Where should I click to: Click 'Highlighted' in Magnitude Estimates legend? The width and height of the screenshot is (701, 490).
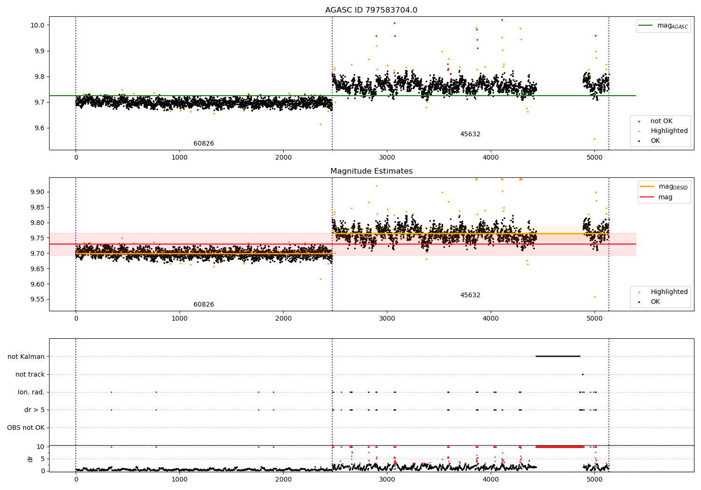663,292
